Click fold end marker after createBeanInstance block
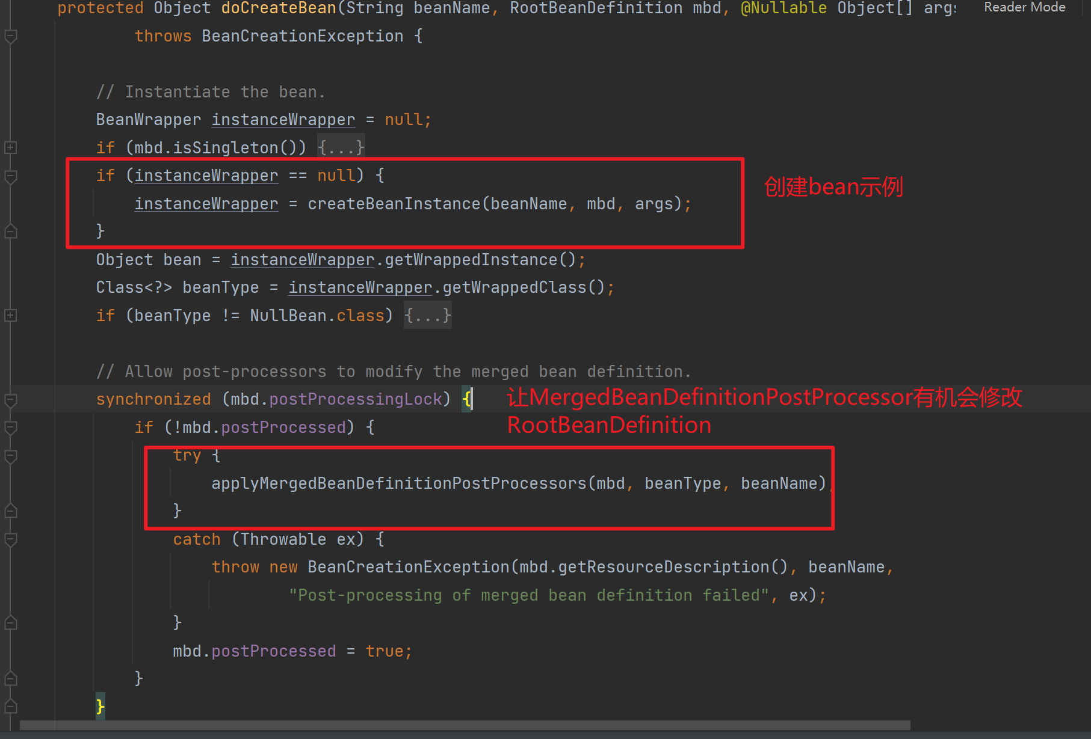Viewport: 1091px width, 739px height. pos(10,232)
